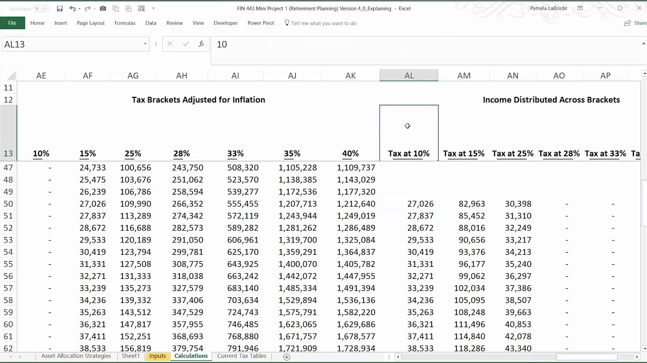Click the Save icon in quick access toolbar
The width and height of the screenshot is (647, 363).
click(60, 9)
